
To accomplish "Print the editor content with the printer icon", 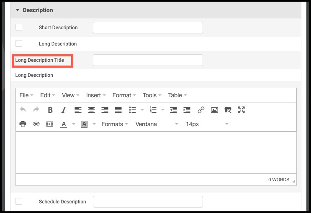I will point(23,124).
